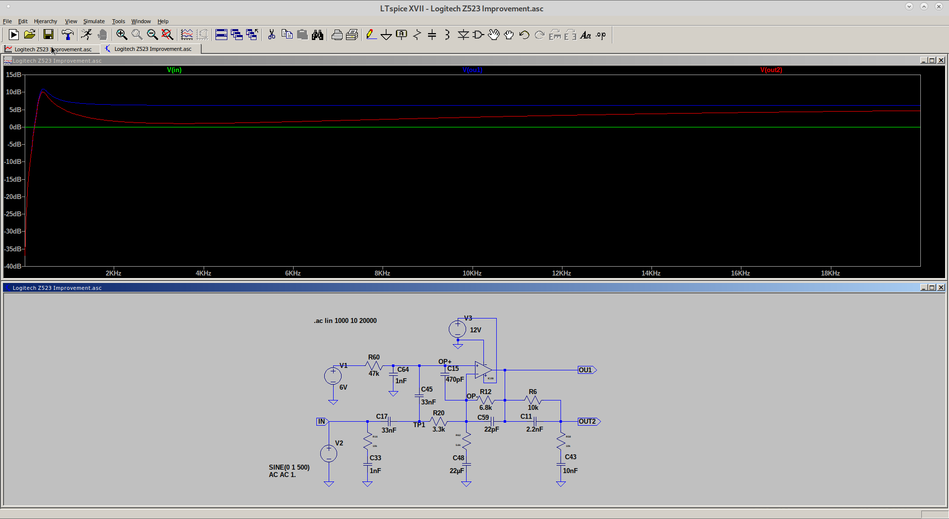This screenshot has width=949, height=519.
Task: Select the Move hand tool
Action: [494, 35]
